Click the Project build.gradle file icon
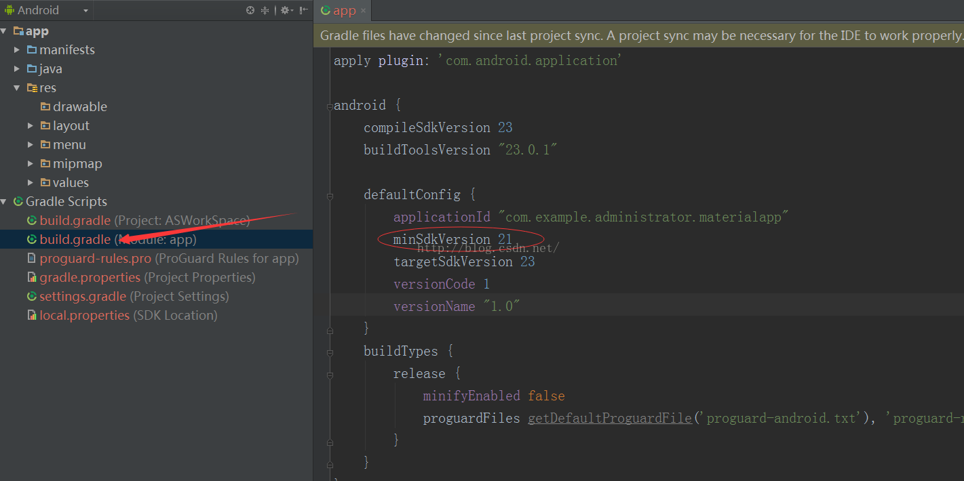 [32, 221]
